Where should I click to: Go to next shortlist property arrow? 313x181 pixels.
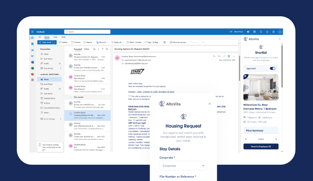276,139
